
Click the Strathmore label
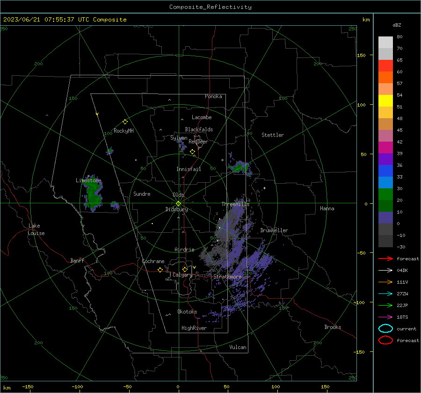tap(227, 277)
